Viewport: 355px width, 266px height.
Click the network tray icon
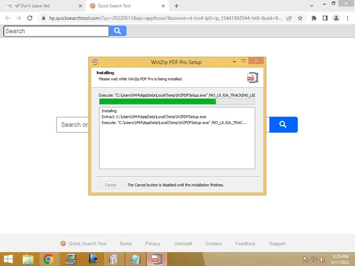click(314, 259)
